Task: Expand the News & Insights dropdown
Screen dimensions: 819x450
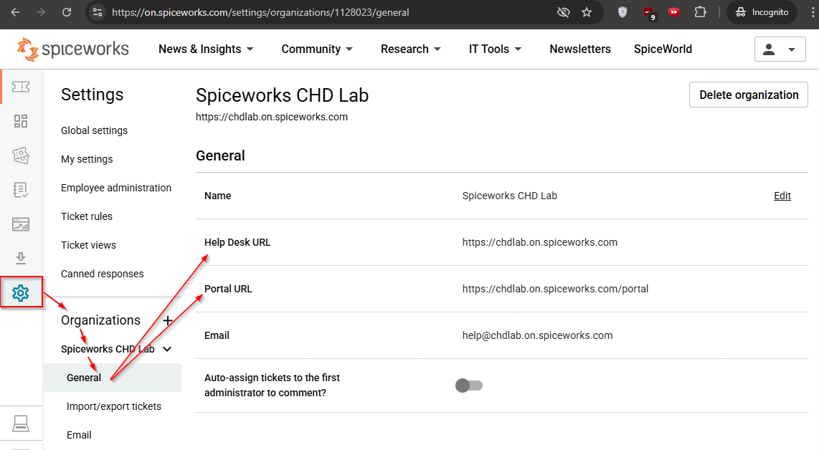Action: click(x=206, y=49)
